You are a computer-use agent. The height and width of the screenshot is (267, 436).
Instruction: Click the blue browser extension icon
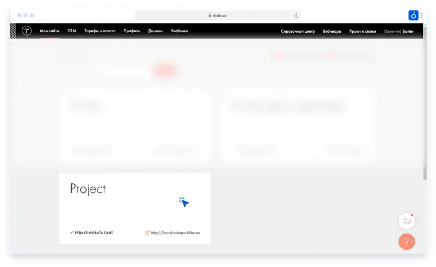click(413, 16)
